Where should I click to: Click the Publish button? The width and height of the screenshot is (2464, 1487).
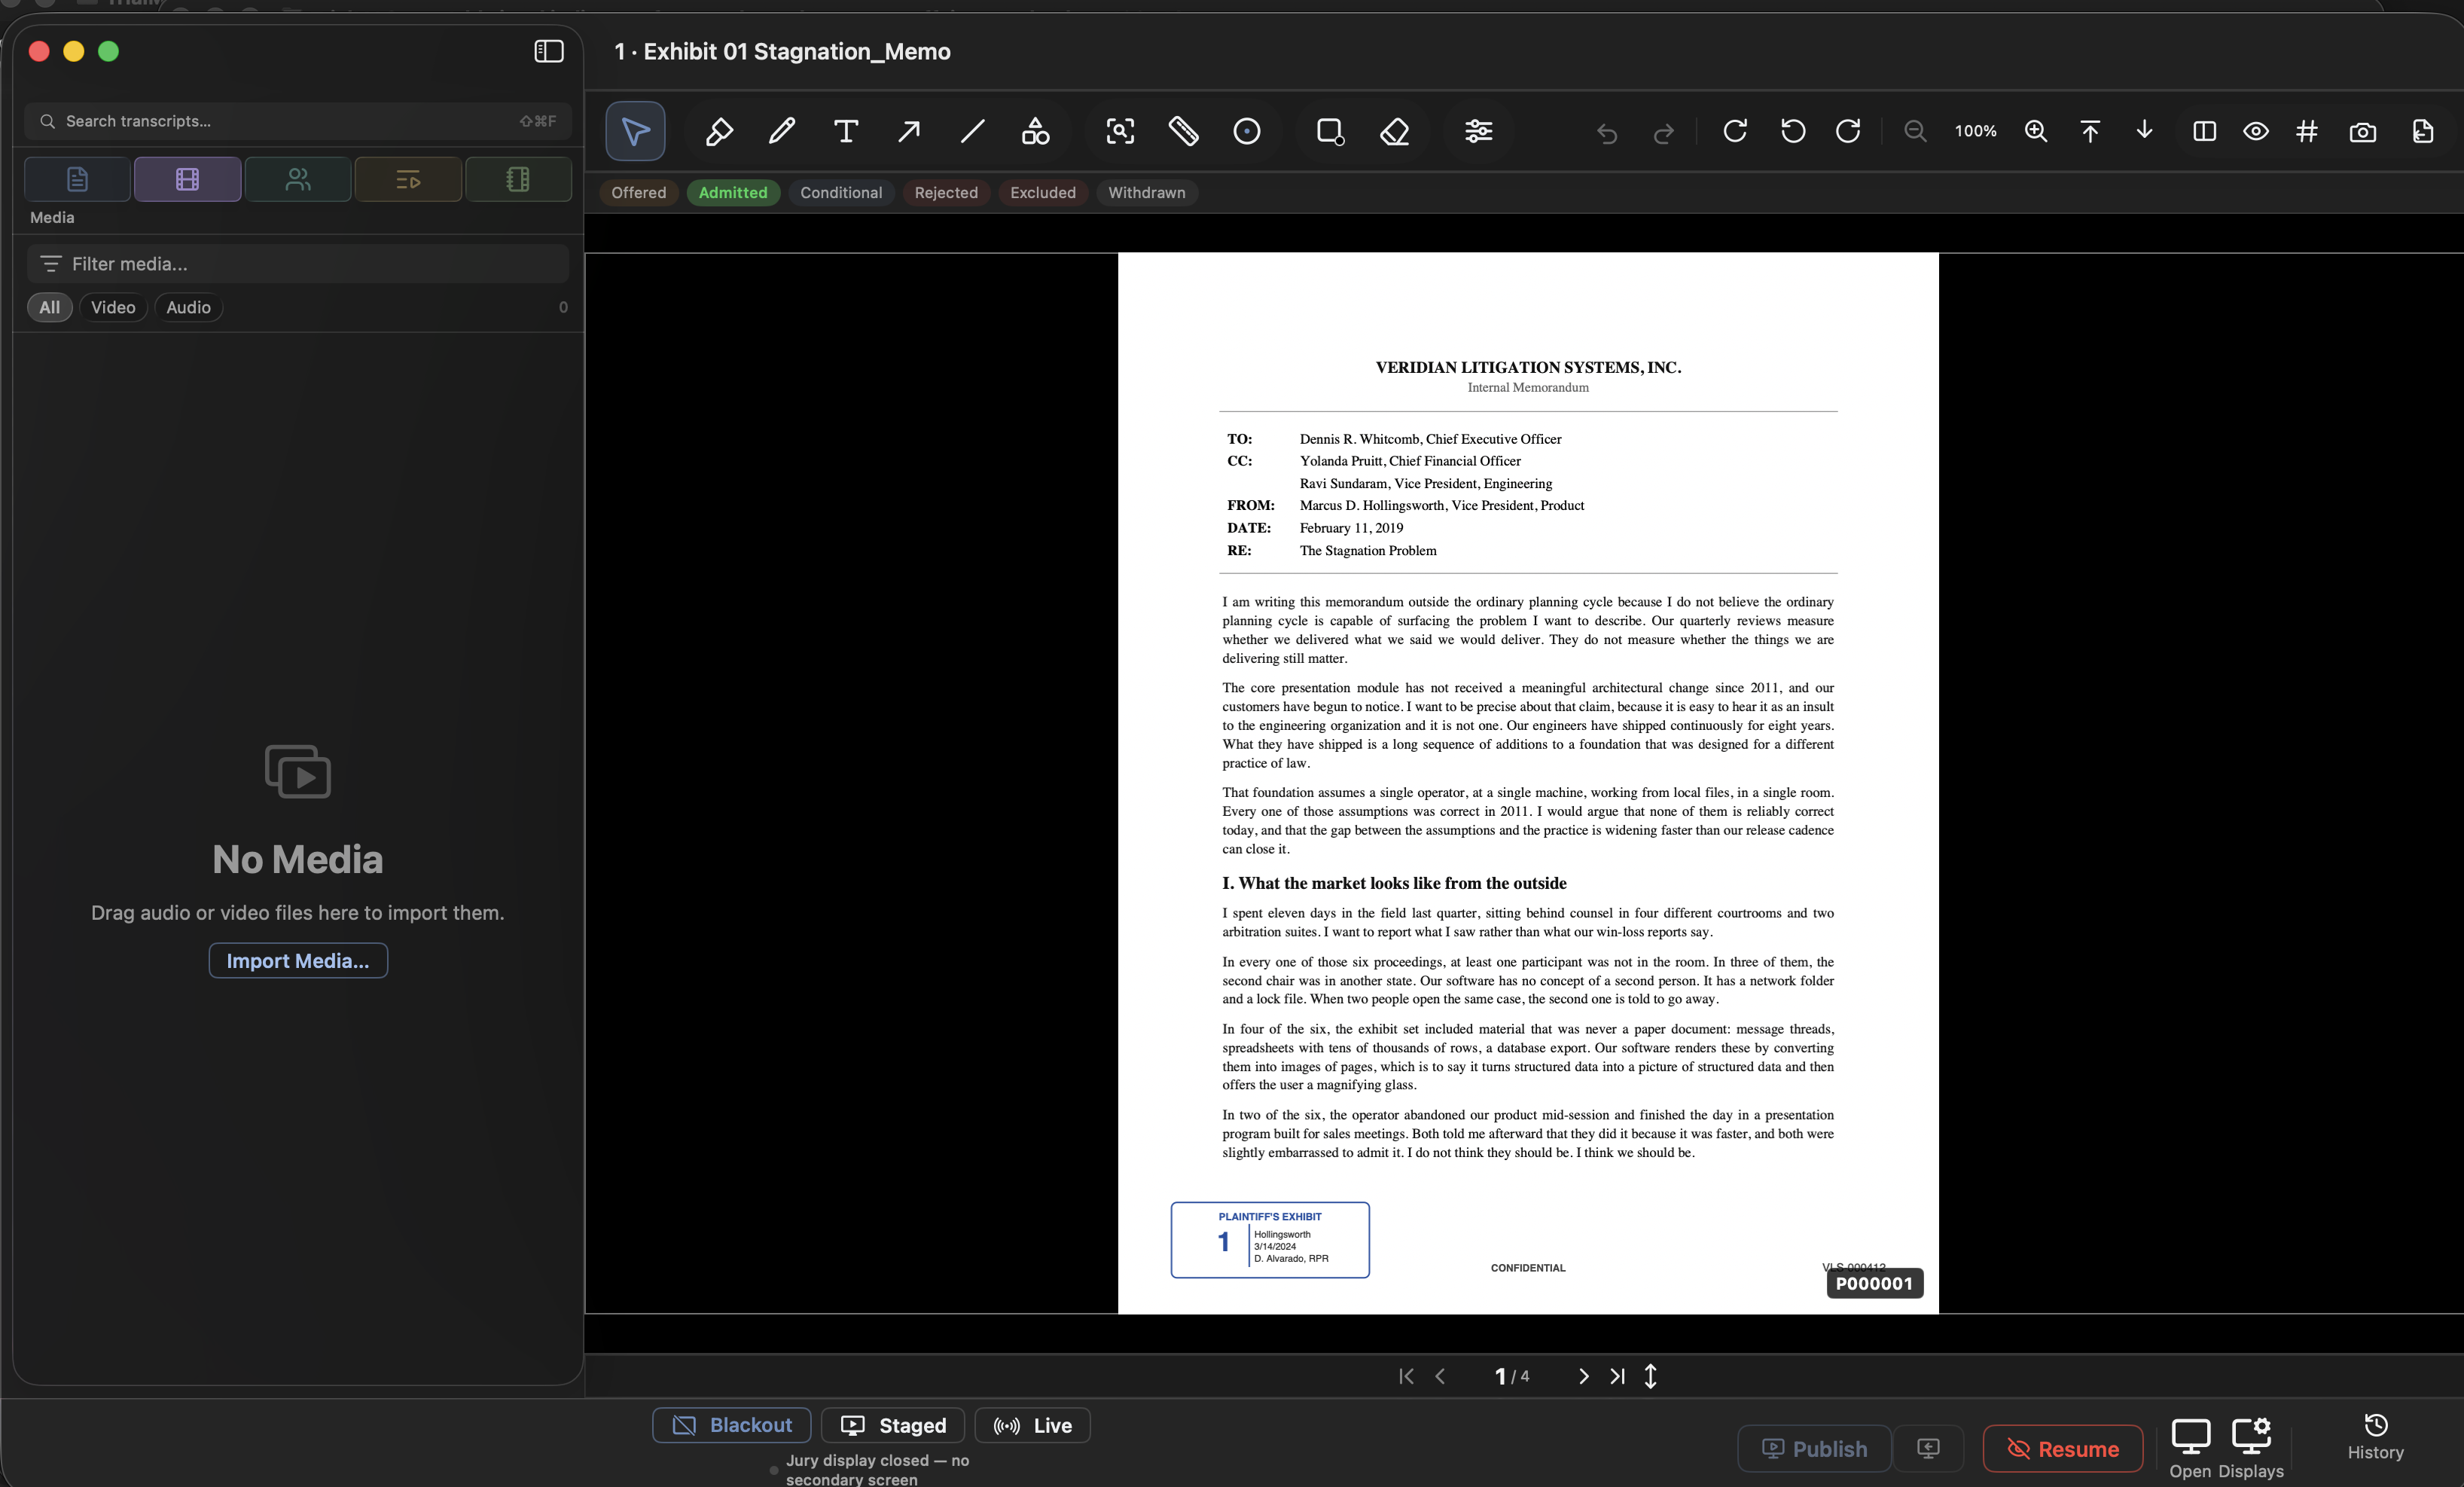1814,1449
